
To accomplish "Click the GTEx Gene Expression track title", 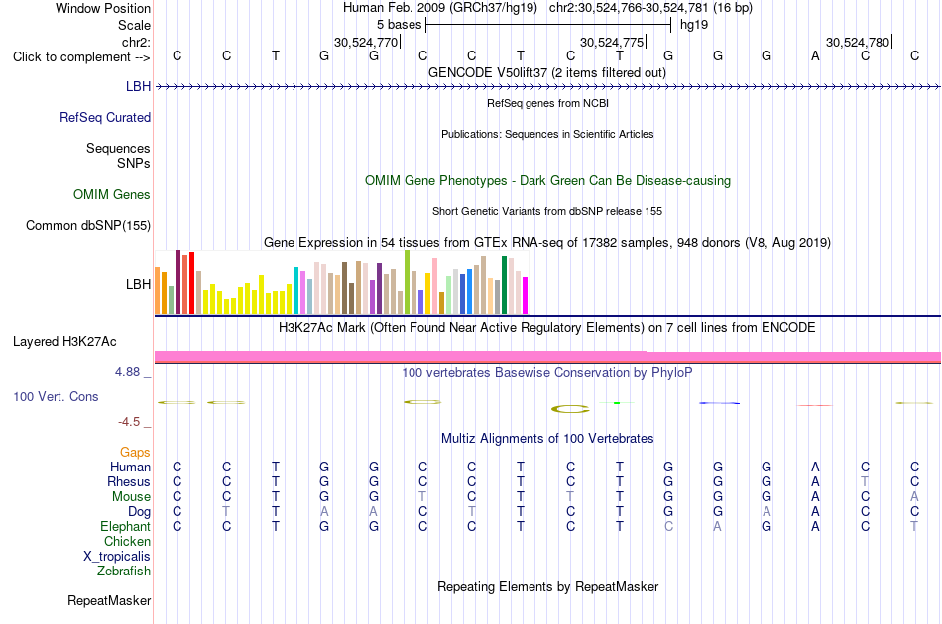I will 547,243.
